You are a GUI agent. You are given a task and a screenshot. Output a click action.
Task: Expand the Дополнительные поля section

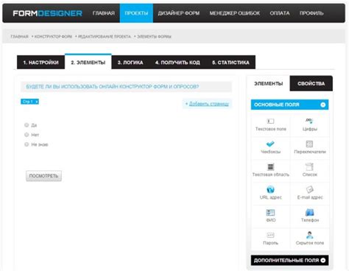click(323, 260)
